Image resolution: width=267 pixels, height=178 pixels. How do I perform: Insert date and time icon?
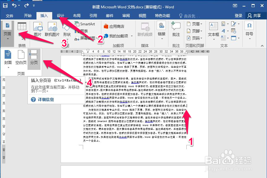(x=233, y=31)
